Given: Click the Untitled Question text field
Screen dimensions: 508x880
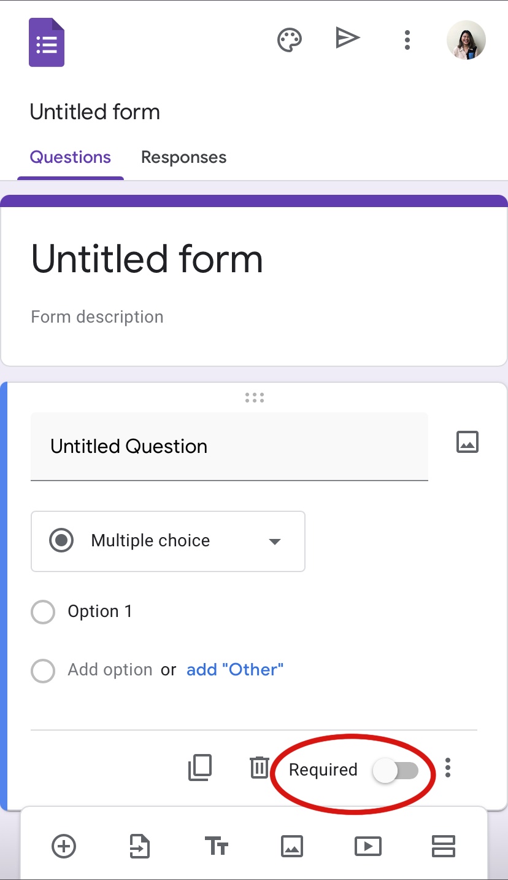Looking at the screenshot, I should click(229, 446).
